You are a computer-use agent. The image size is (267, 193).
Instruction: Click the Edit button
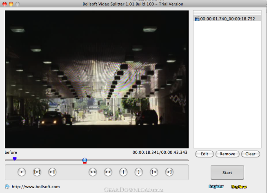pyautogui.click(x=205, y=154)
